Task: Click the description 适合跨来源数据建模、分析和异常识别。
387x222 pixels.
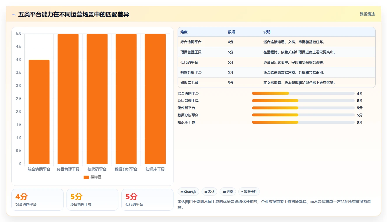Action: coord(294,72)
